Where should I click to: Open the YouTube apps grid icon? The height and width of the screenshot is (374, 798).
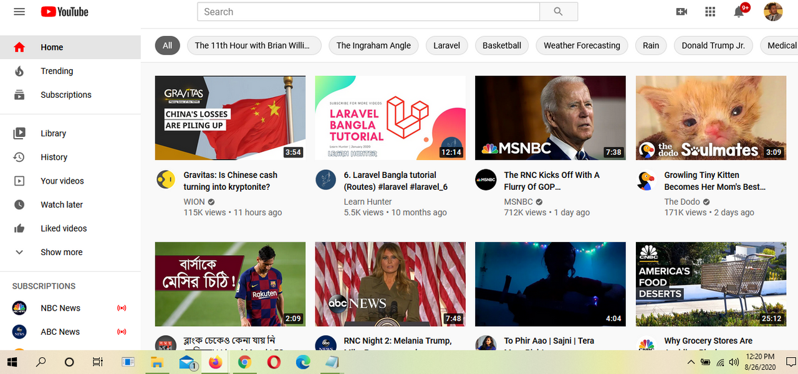pos(710,12)
